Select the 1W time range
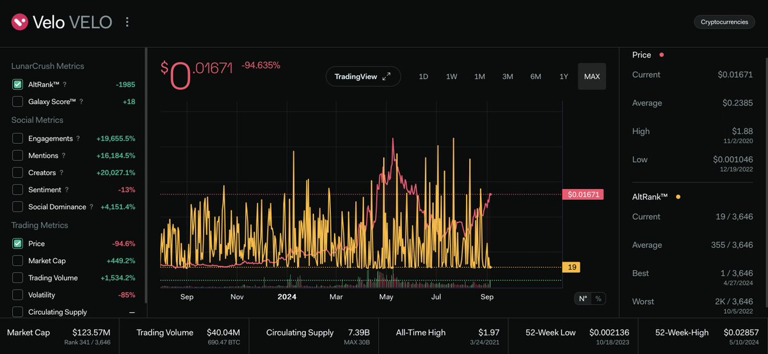Screen dimensions: 768x354 coord(451,77)
